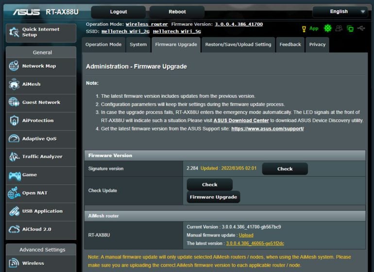Click the Traffic Analyzer icon
The height and width of the screenshot is (272, 374).
coord(14,157)
